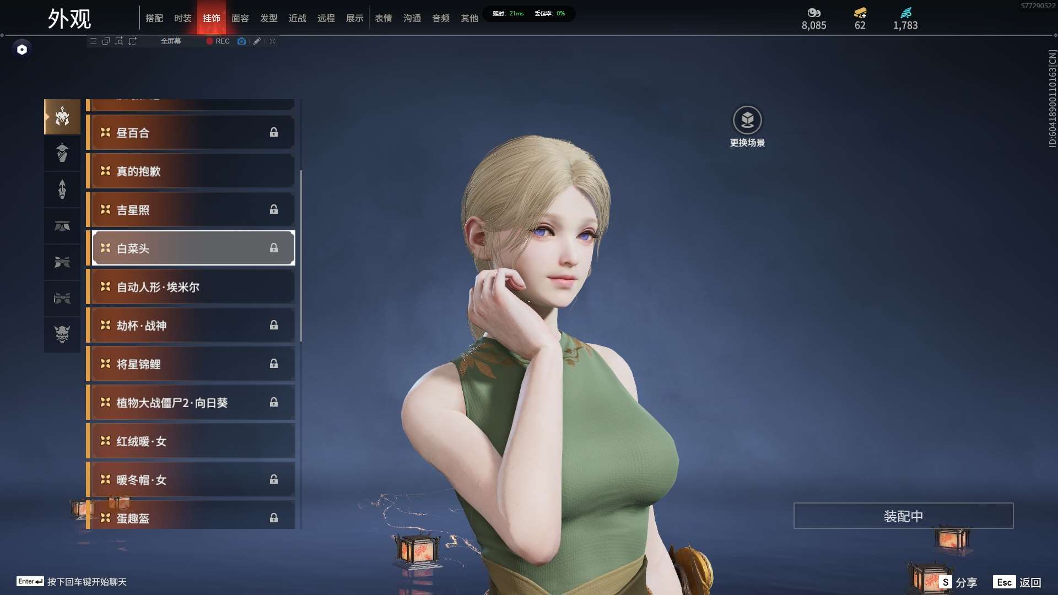Switch to the 时装 tab
Screen dimensions: 1058x595
coord(183,18)
